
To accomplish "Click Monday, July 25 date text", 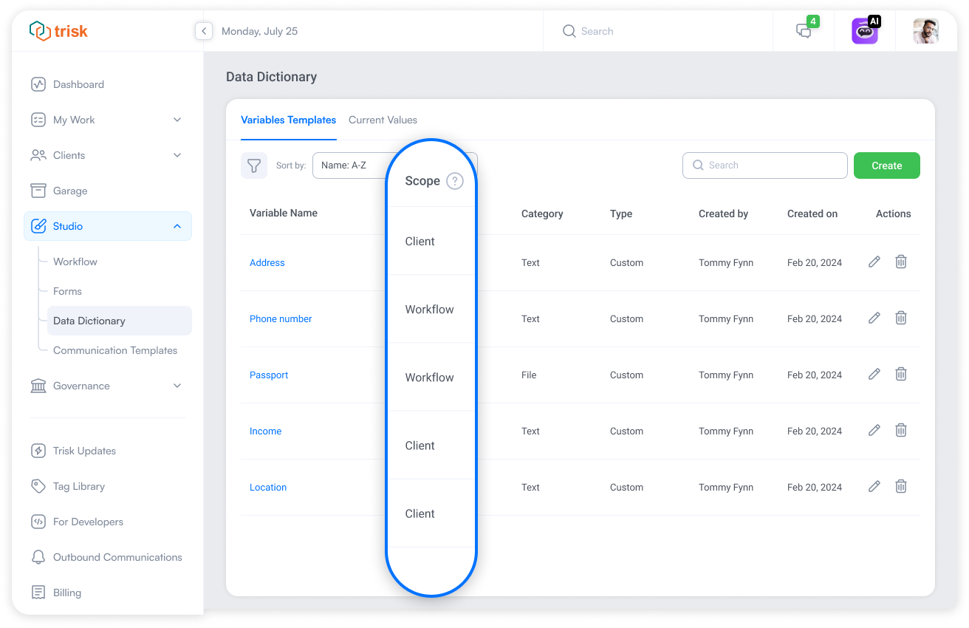I will coord(260,31).
